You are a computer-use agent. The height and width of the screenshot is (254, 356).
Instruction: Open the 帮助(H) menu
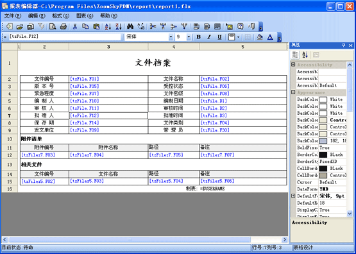coord(109,16)
